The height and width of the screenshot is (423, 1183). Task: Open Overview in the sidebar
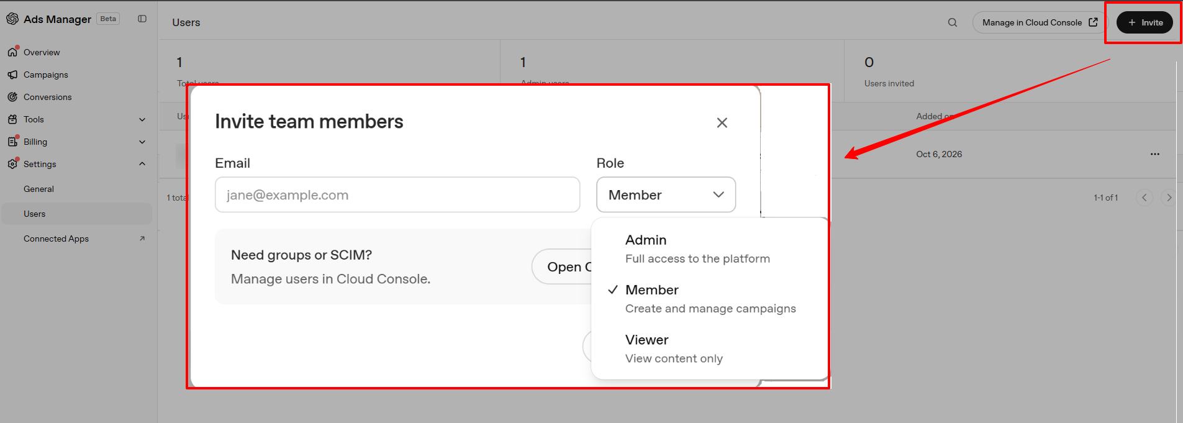coord(42,52)
